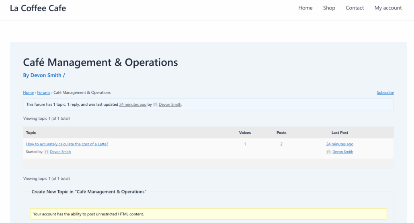Click the Café Management & Operations page heading
The image size is (414, 223).
tap(100, 62)
